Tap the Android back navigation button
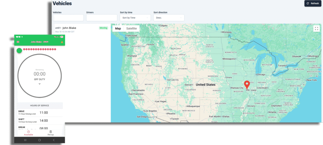The image size is (323, 145). coord(54,140)
